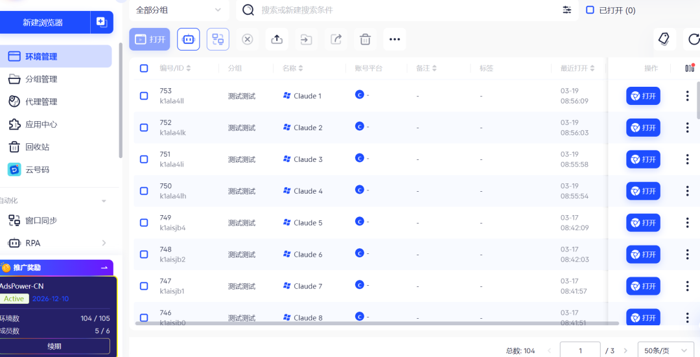Click the sidebar vertical scrollbar
Image resolution: width=700 pixels, height=357 pixels.
click(x=120, y=100)
